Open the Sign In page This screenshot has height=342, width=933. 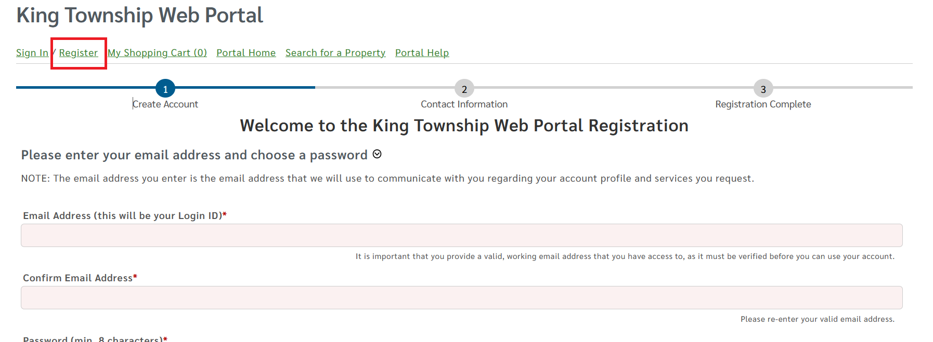click(x=32, y=52)
